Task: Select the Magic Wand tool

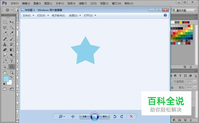Action: [12, 28]
